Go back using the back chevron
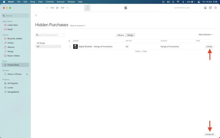The width and height of the screenshot is (220, 138). [x=36, y=15]
